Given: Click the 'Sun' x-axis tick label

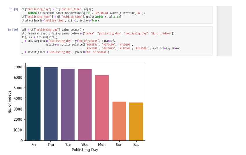Looking at the screenshot, I should click(119, 145).
